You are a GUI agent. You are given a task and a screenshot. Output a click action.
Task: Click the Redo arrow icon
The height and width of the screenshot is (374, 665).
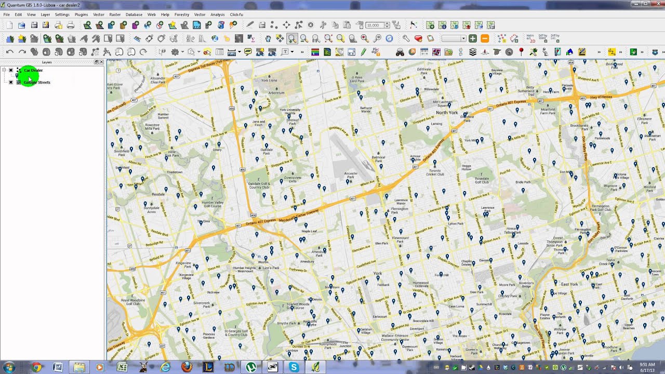(22, 52)
